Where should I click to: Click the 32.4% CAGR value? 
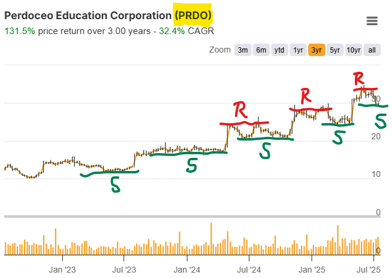pyautogui.click(x=172, y=30)
